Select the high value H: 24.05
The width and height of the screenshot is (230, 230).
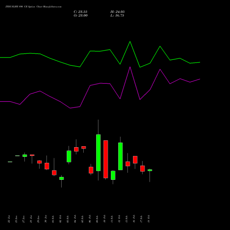117,12
